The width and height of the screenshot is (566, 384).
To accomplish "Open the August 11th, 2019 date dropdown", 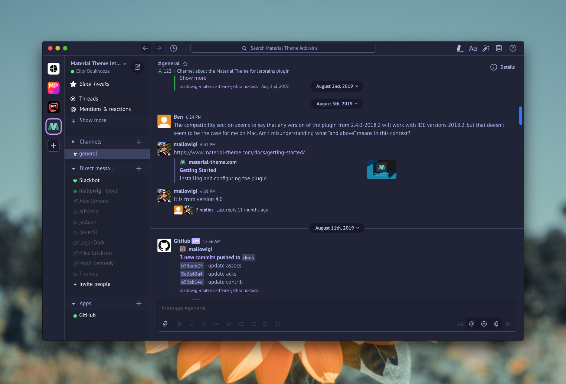I will [337, 228].
